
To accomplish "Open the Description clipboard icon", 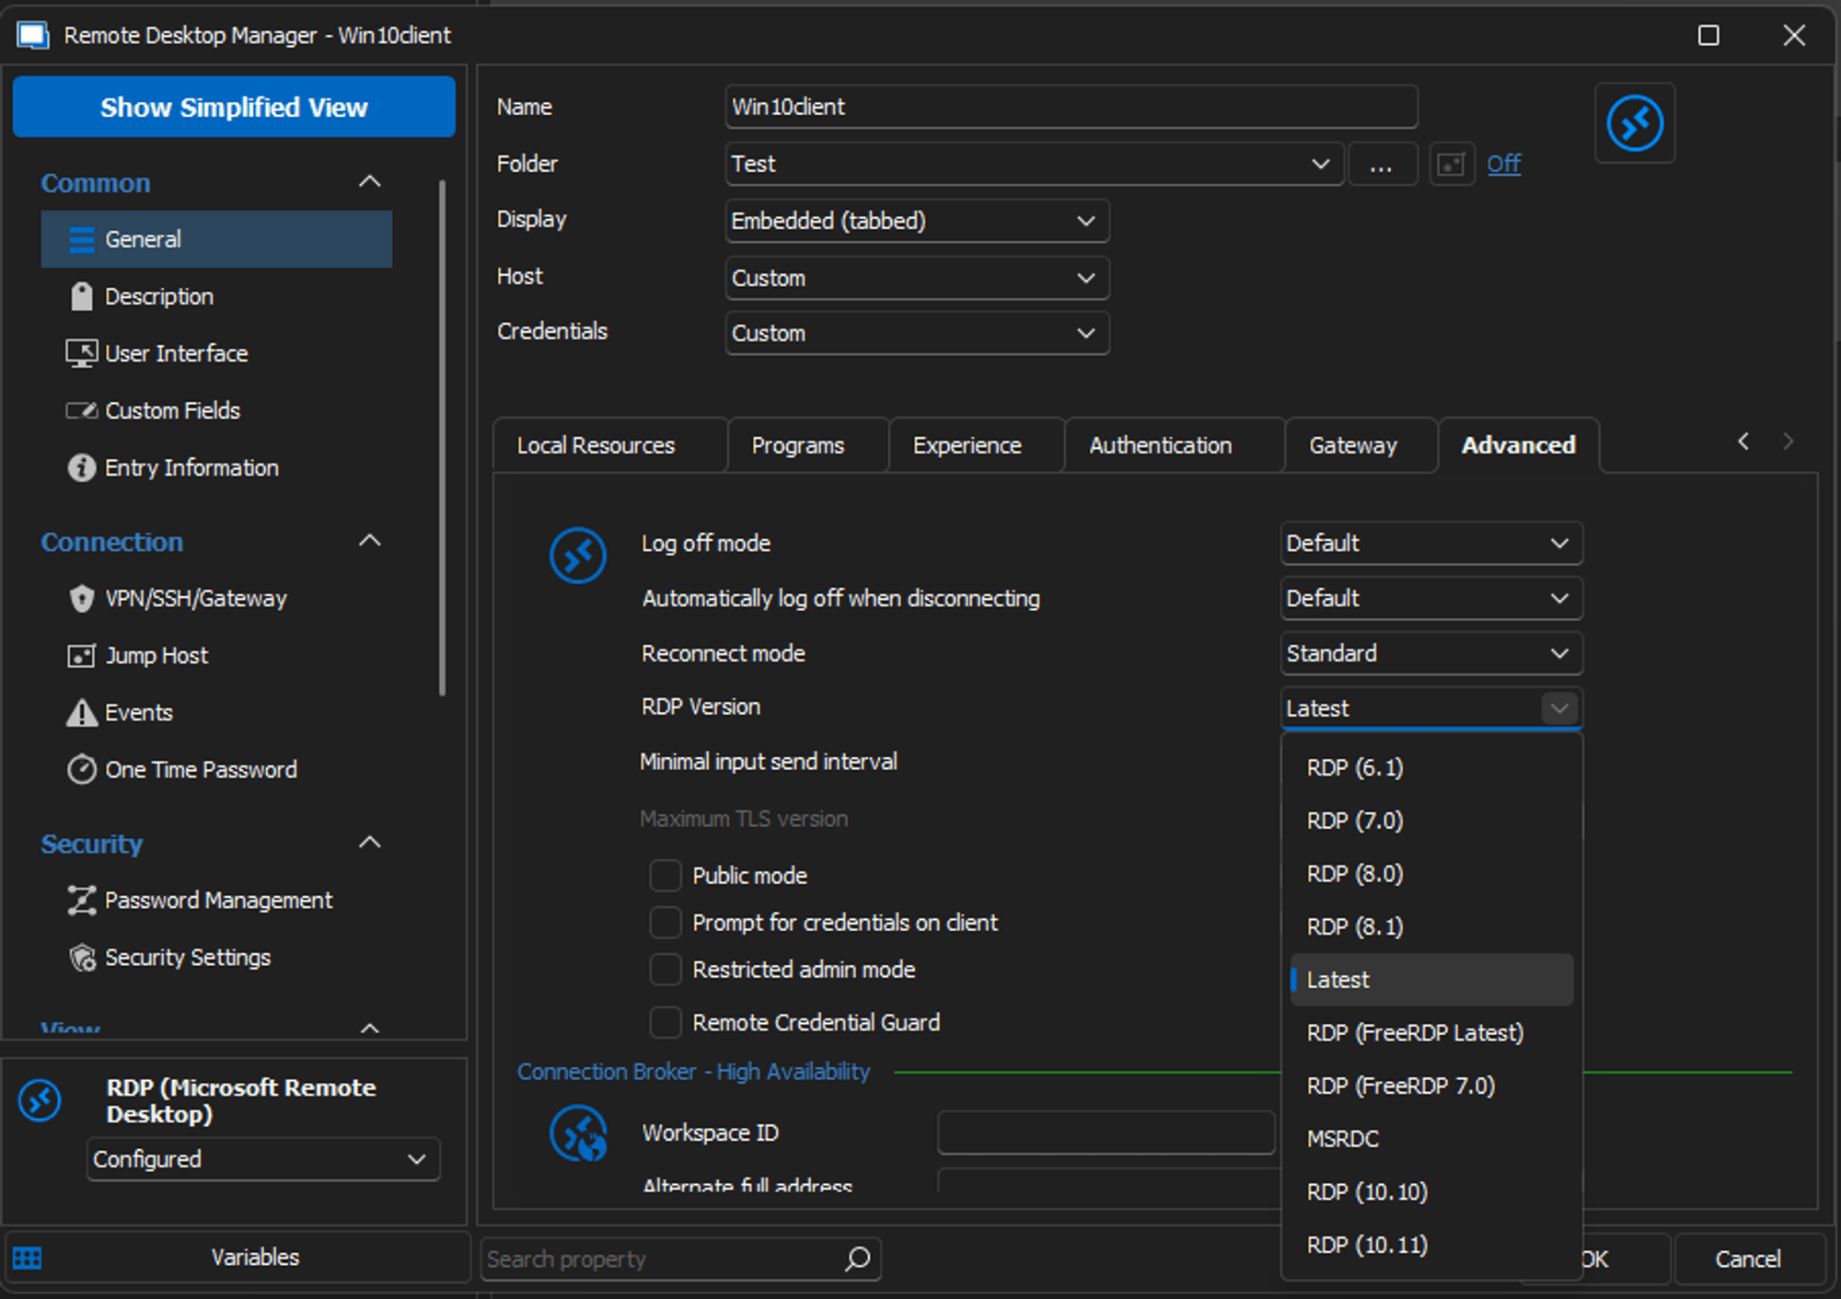I will 82,296.
